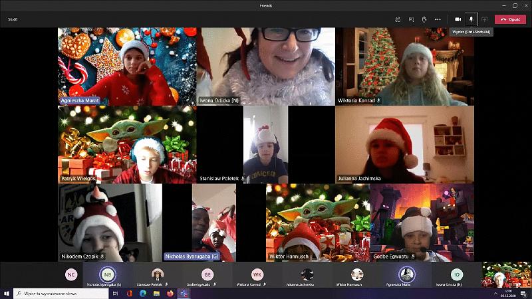Viewport: 532px width, 299px height.
Task: Click the IO avatar for Iwona Orlicka
Action: (457, 274)
